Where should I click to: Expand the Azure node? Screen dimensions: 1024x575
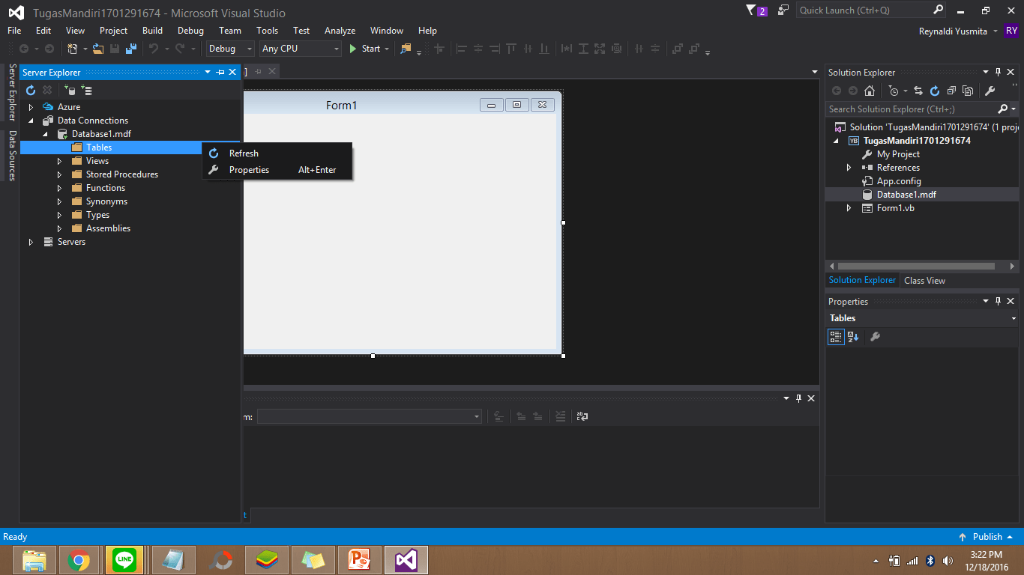click(31, 107)
